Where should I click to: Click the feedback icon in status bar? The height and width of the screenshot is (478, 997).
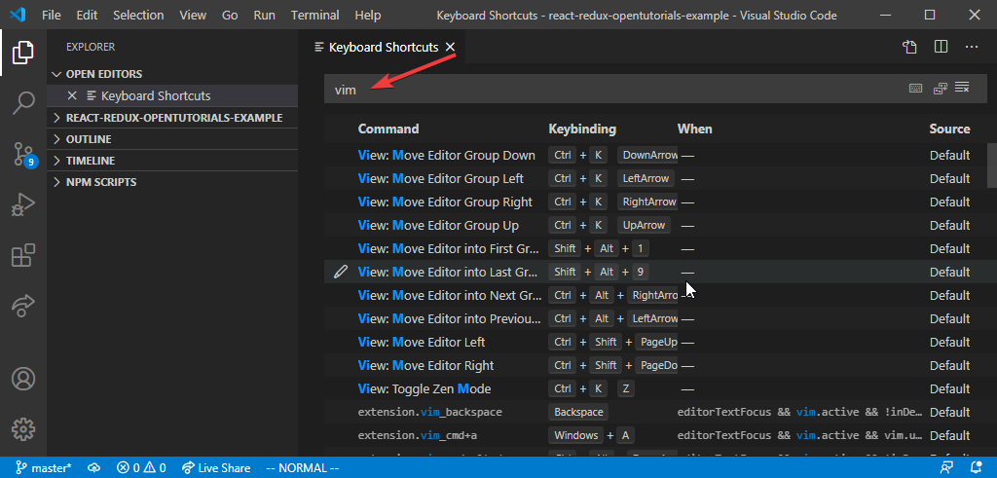[x=946, y=468]
